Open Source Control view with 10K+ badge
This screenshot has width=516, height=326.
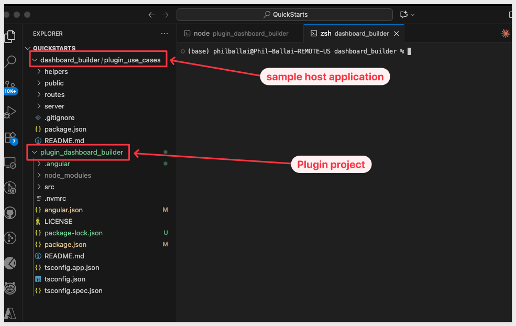tap(10, 85)
